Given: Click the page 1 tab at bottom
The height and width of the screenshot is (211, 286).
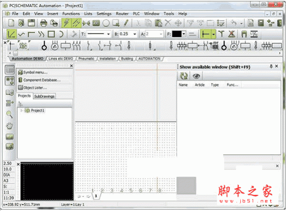Looking at the screenshot, I should coord(96,196).
